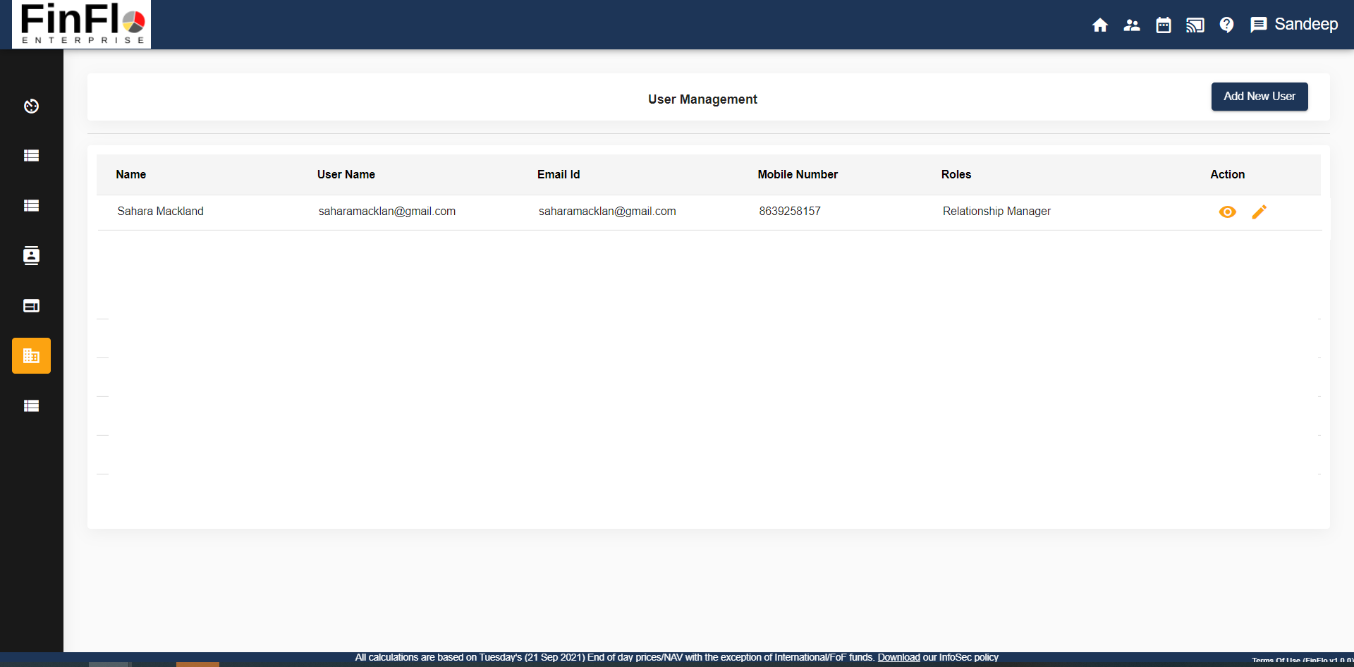This screenshot has width=1354, height=667.
Task: Click the User Management page title
Action: click(702, 99)
